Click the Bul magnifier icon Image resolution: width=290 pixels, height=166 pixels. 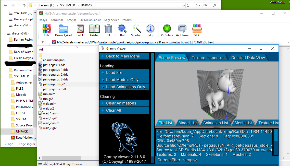coord(122,29)
